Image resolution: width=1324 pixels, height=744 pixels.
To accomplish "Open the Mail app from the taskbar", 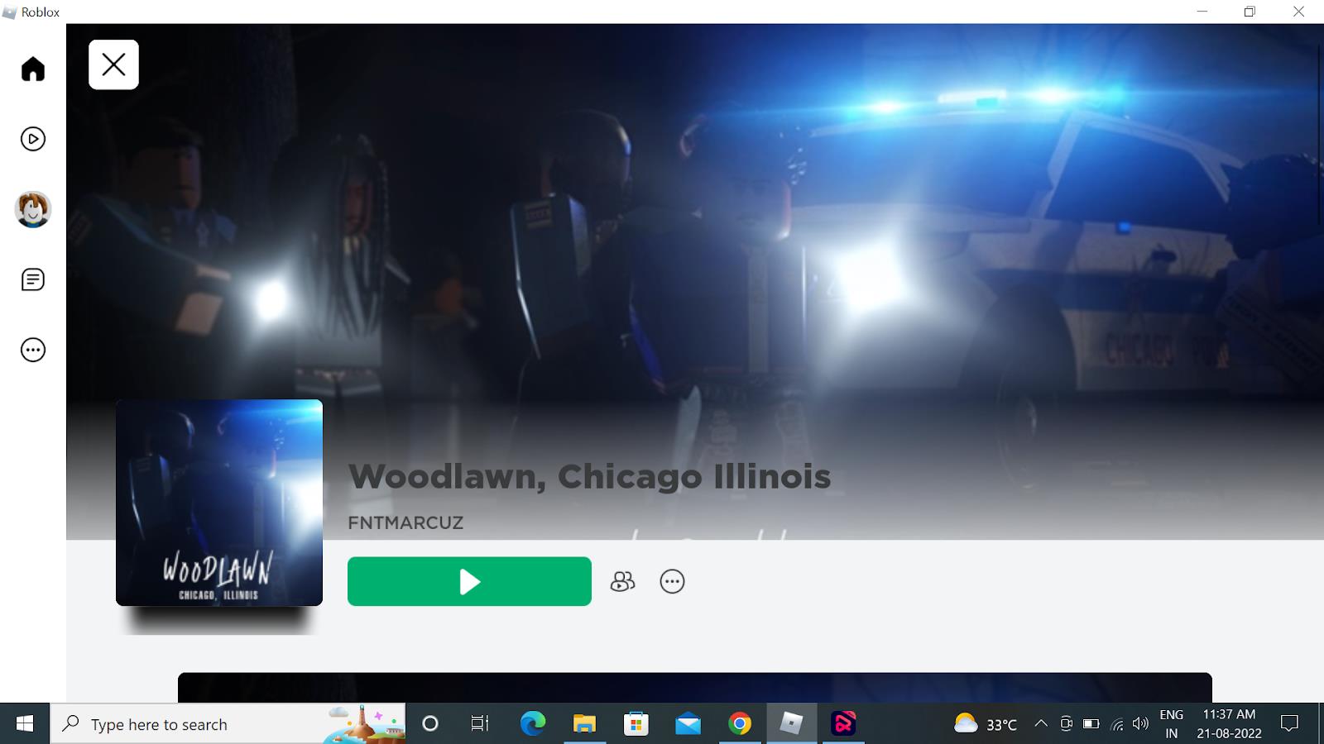I will pyautogui.click(x=688, y=724).
